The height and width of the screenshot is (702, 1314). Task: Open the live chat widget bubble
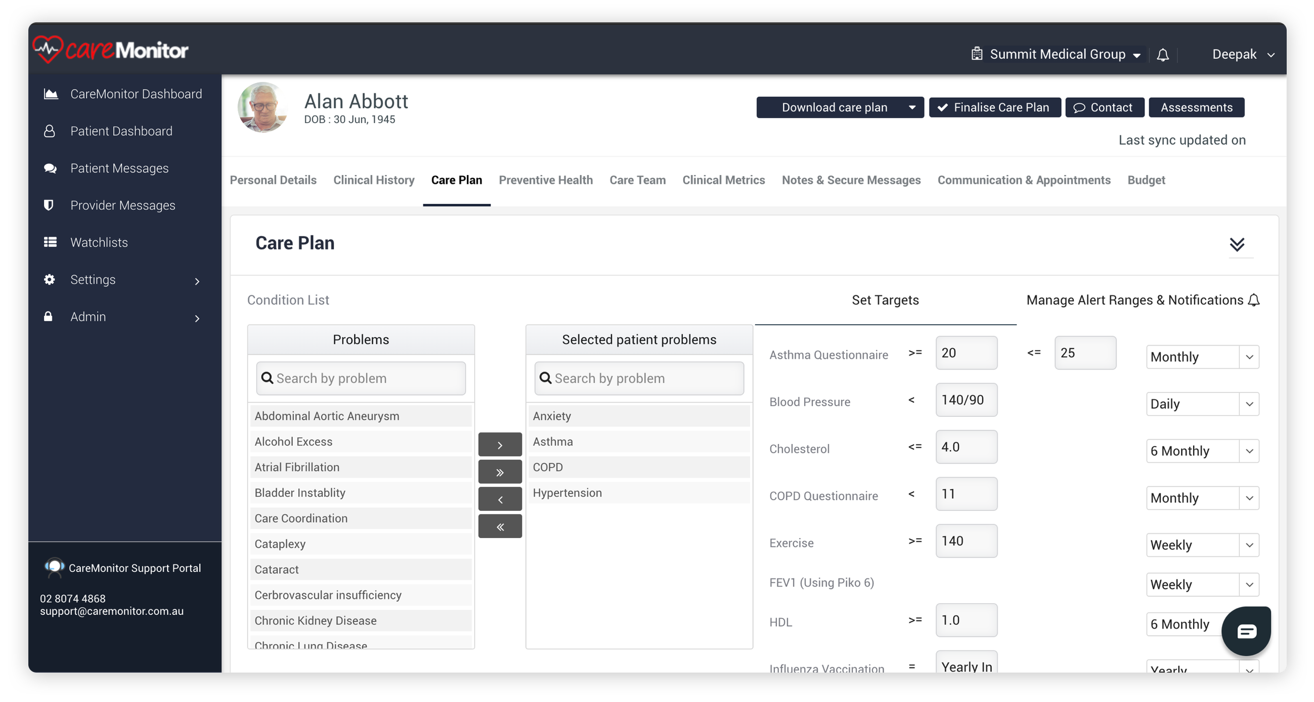pyautogui.click(x=1246, y=631)
